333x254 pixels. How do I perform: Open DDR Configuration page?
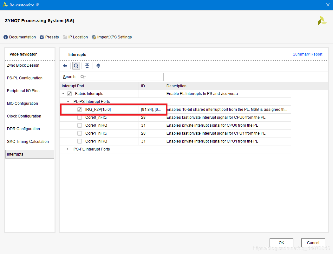pos(23,129)
